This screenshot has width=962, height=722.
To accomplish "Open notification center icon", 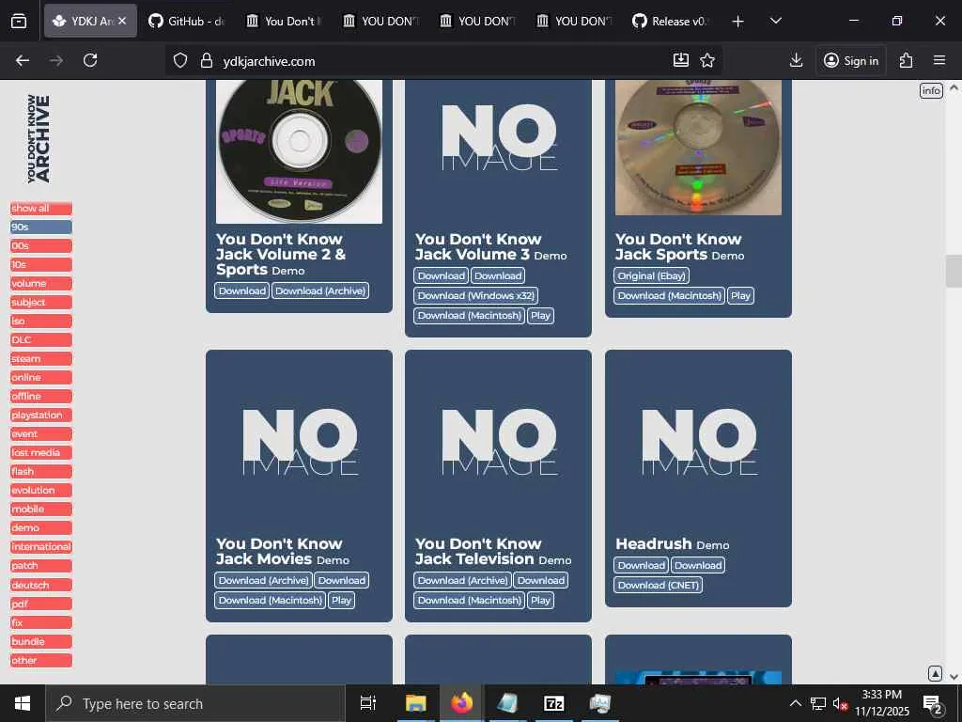I will (933, 704).
